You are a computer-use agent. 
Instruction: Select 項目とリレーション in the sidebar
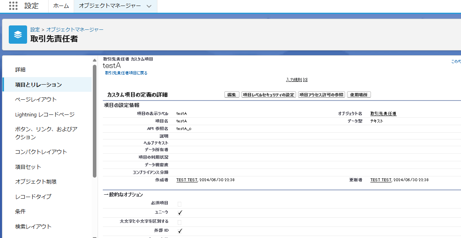click(47, 85)
